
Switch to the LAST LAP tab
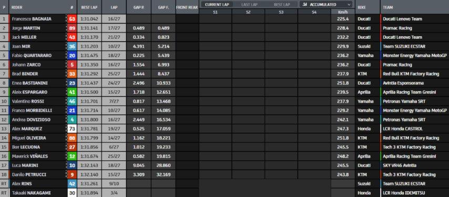[249, 4]
